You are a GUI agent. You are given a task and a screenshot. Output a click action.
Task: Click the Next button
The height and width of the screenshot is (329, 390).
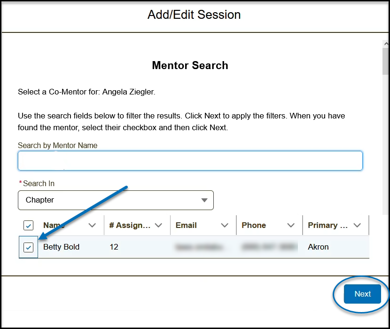pyautogui.click(x=362, y=293)
